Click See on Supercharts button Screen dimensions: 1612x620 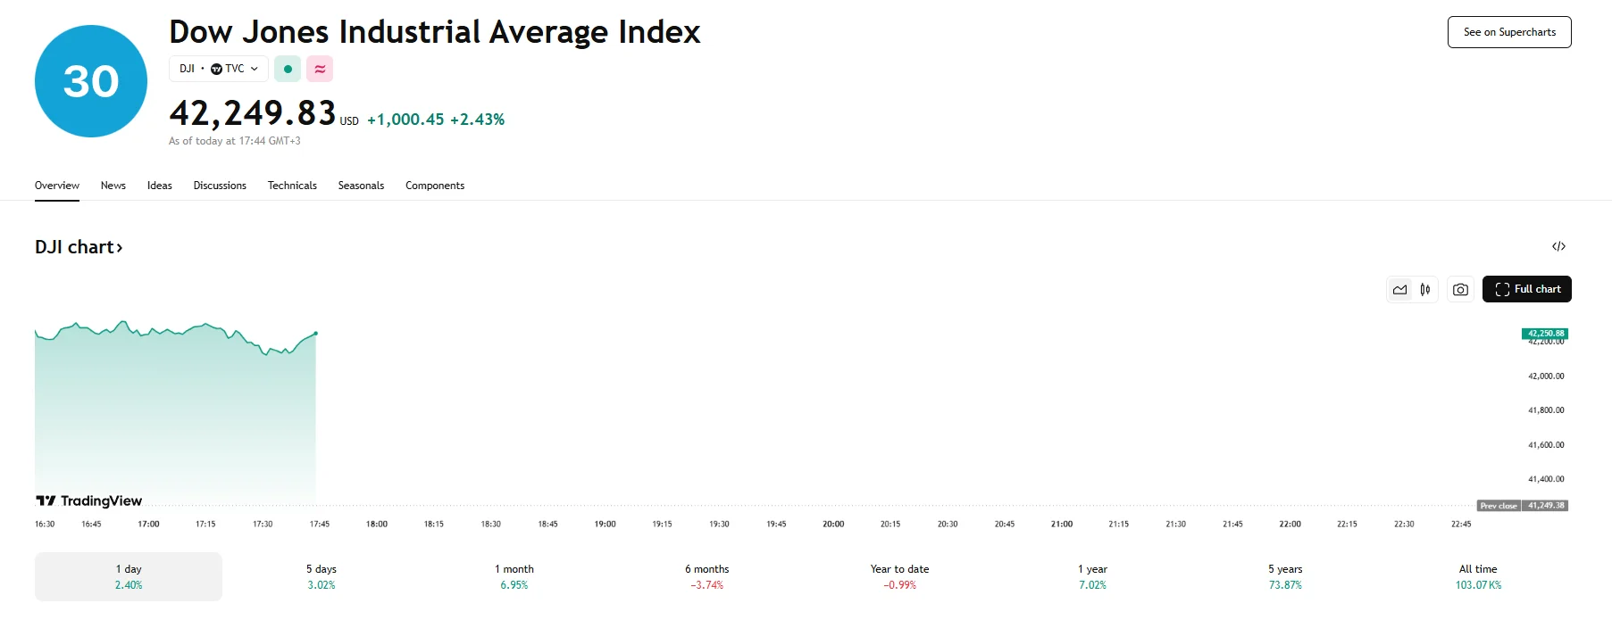[1509, 32]
